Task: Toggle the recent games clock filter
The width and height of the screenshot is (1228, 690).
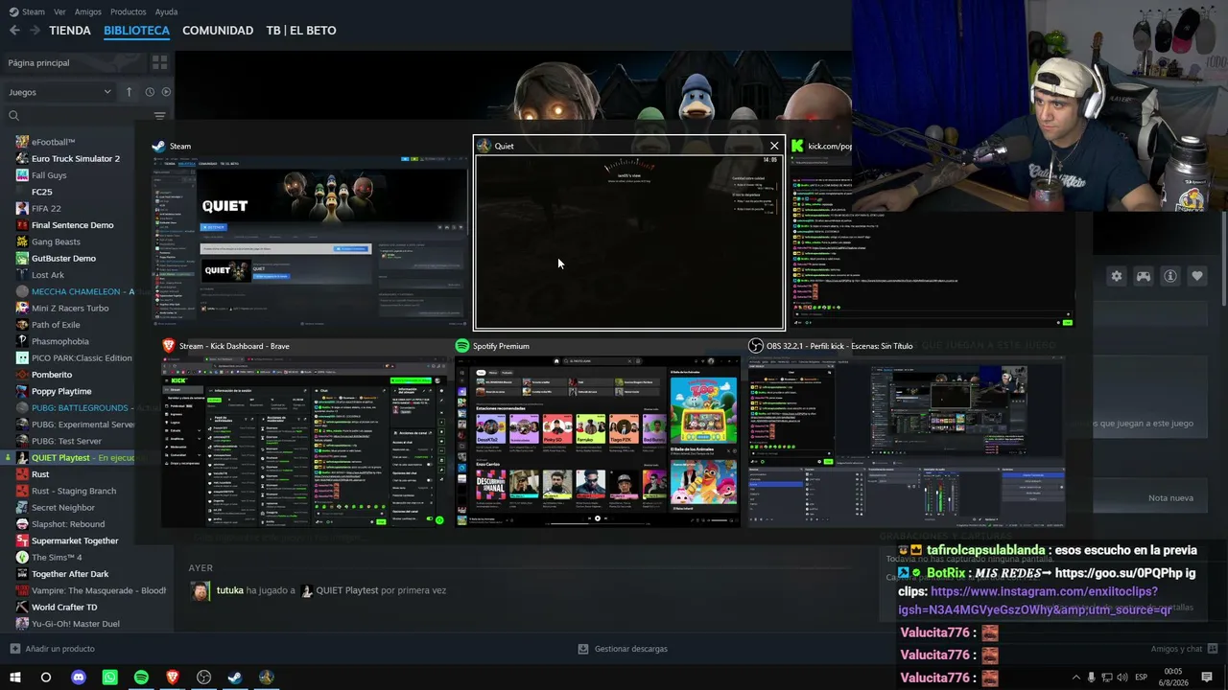Action: (x=150, y=92)
